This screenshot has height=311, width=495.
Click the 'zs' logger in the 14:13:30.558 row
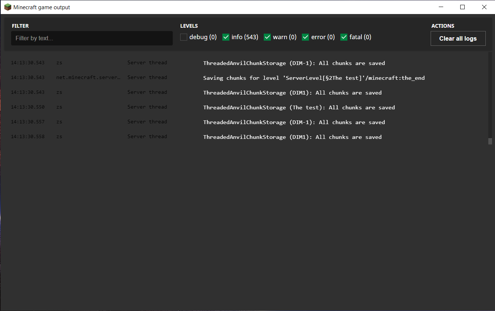[x=59, y=137]
